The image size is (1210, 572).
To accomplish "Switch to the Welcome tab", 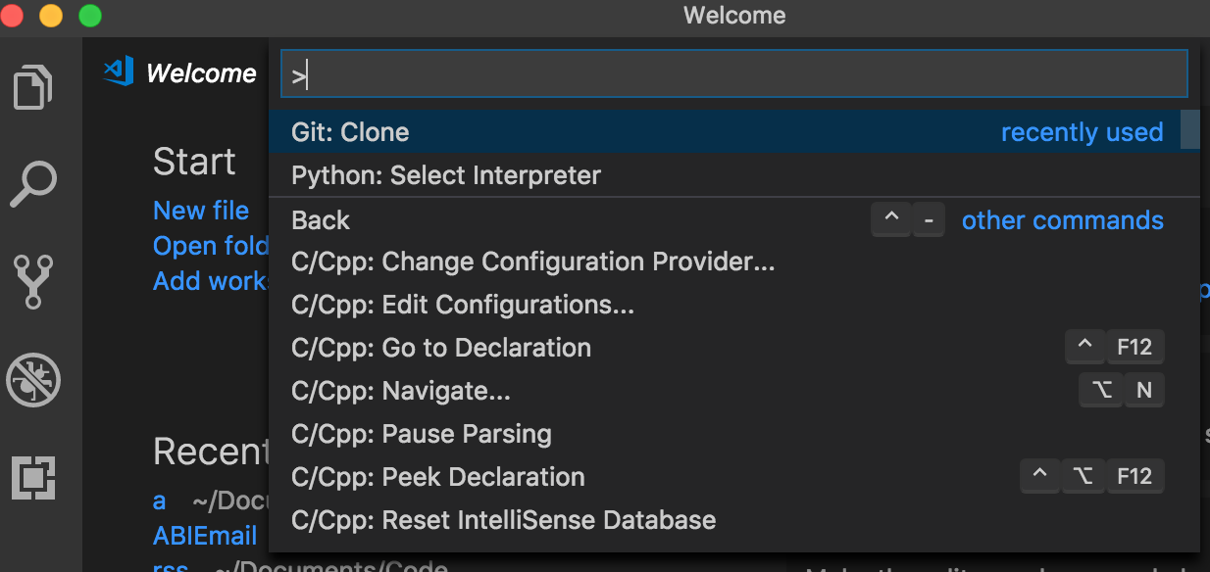I will [x=201, y=73].
